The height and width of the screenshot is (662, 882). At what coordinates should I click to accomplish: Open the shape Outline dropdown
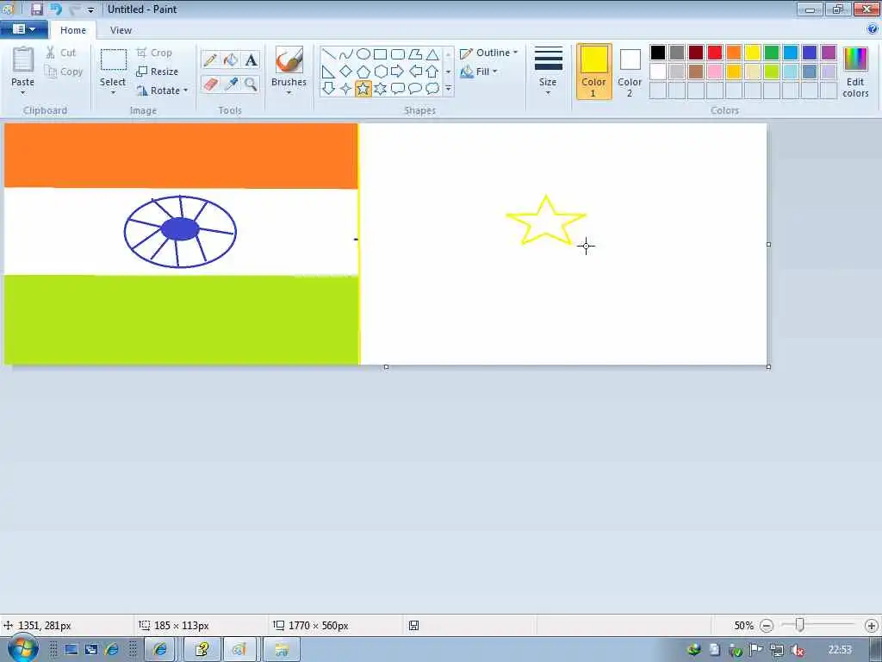tap(489, 53)
